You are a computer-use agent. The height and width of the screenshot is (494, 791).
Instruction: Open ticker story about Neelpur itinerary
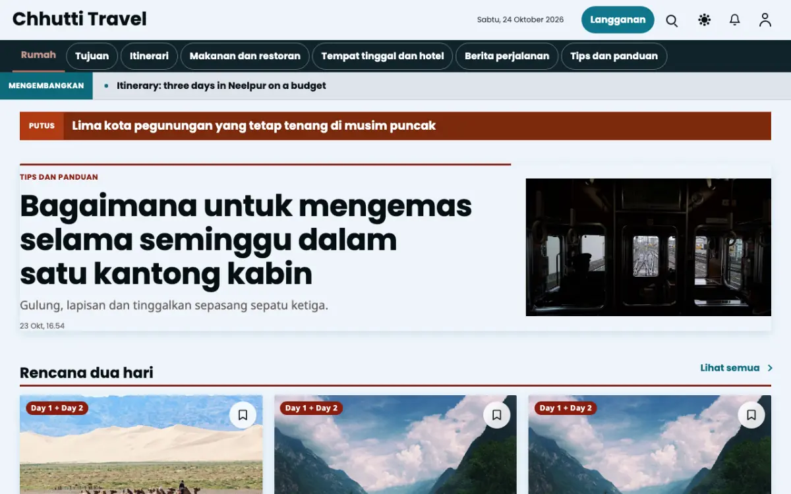click(x=221, y=86)
